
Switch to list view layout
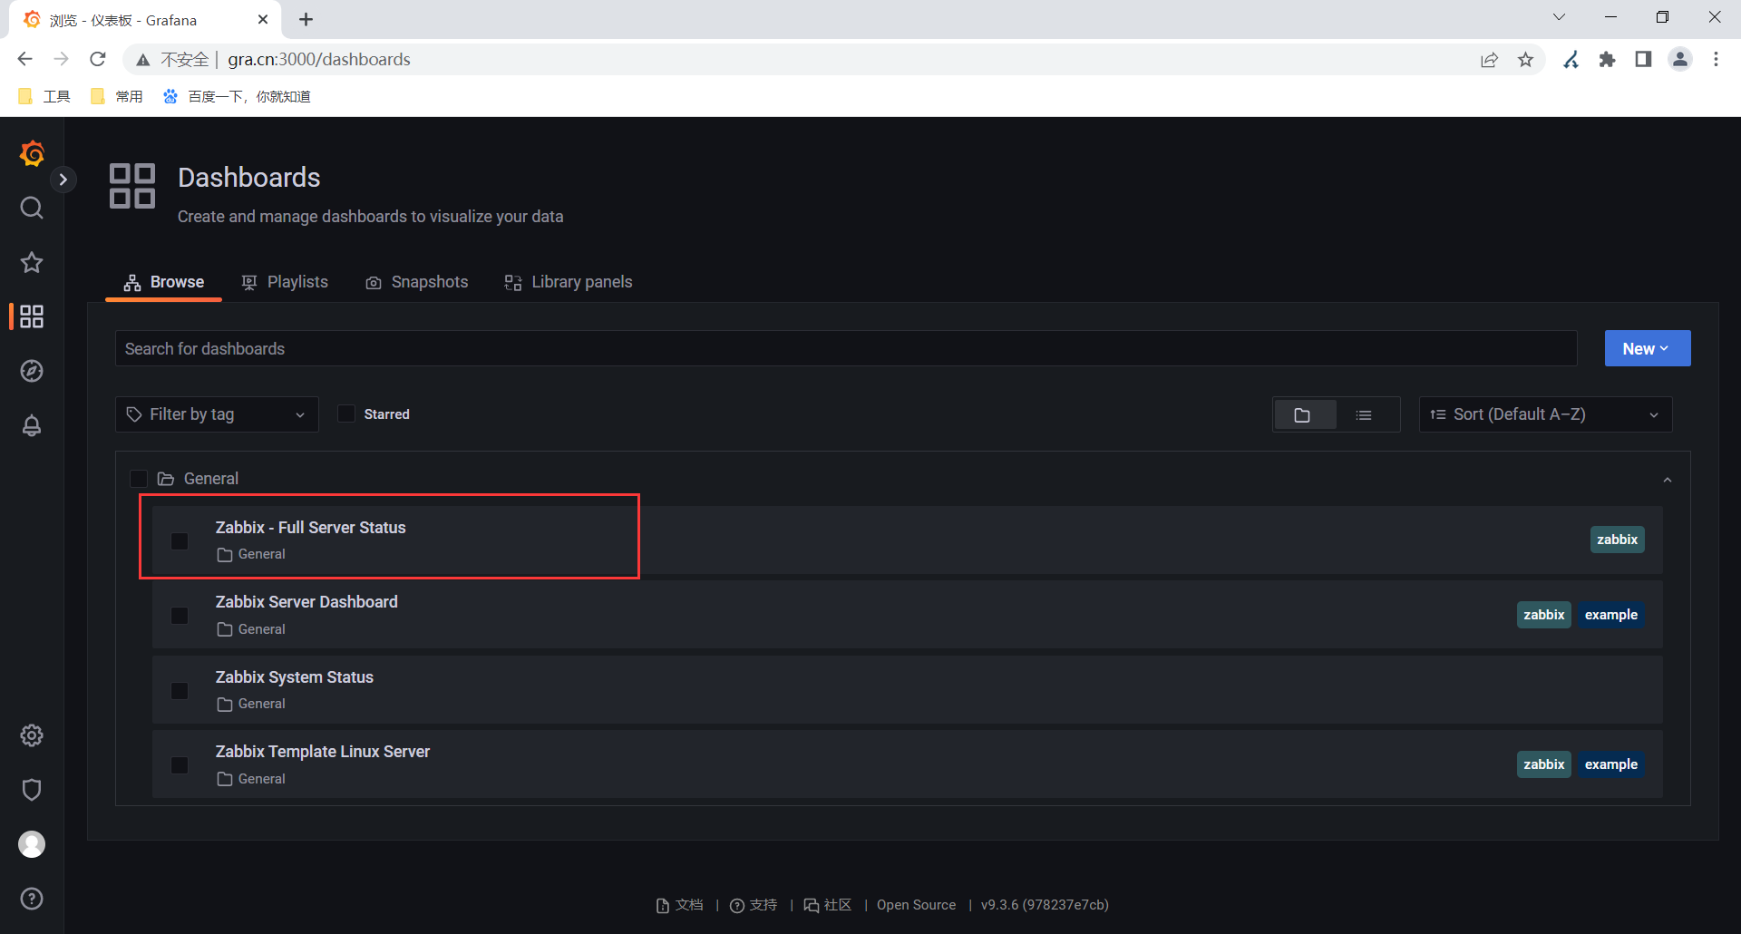1365,415
